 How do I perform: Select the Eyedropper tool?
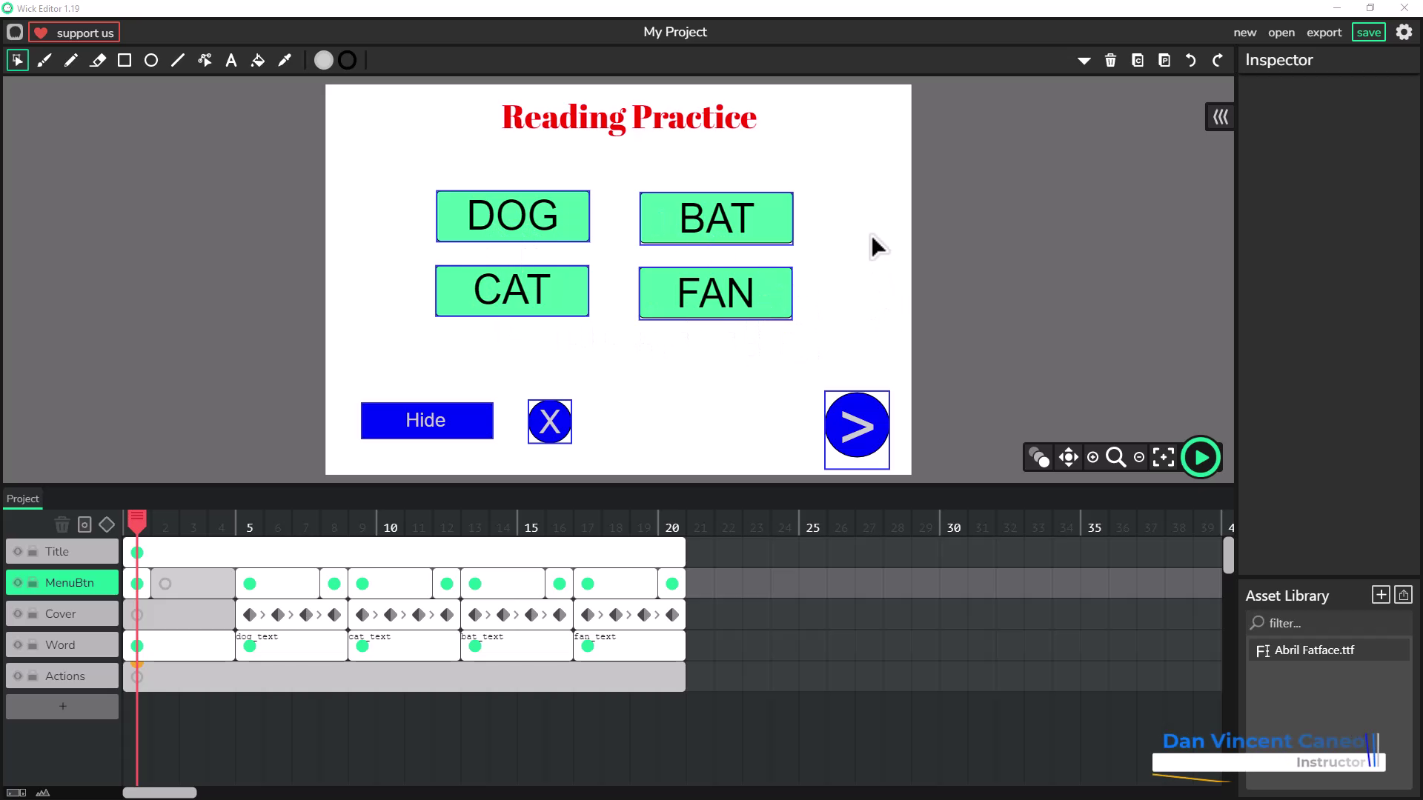click(285, 61)
